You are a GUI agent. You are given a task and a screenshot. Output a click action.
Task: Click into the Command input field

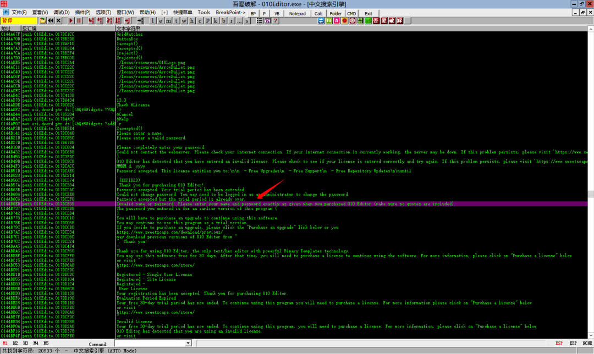click(150, 344)
